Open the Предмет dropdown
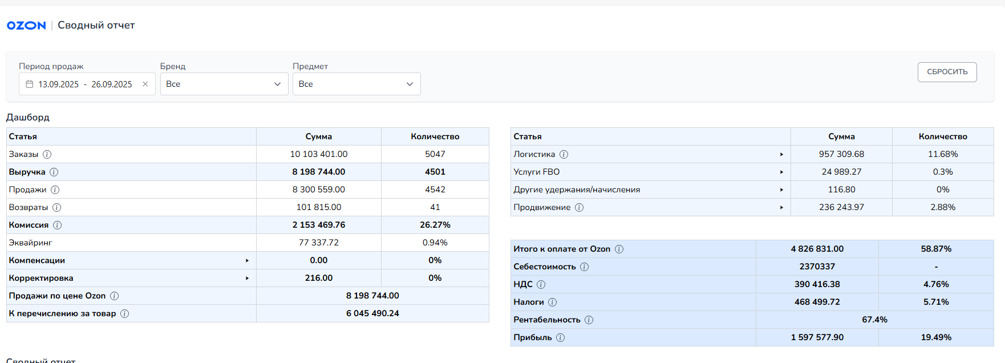The height and width of the screenshot is (363, 1005). pyautogui.click(x=356, y=84)
